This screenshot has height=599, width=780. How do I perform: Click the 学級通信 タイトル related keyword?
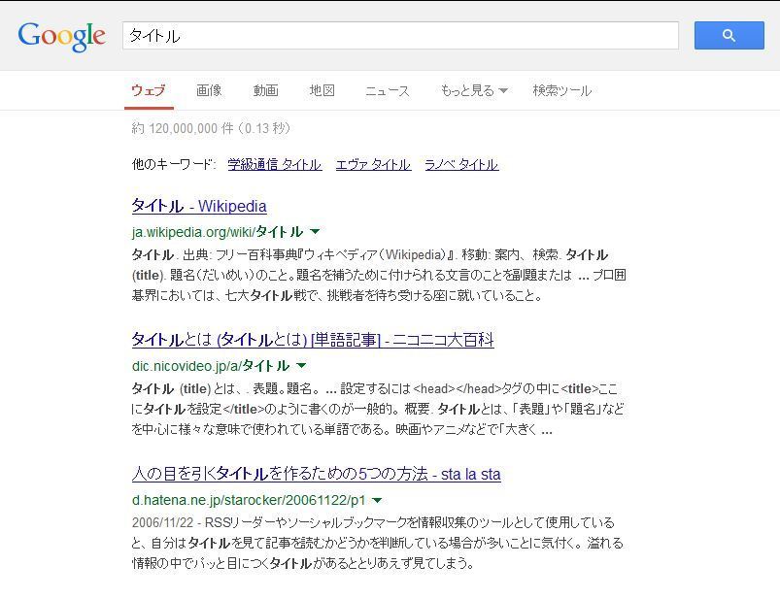coord(275,164)
